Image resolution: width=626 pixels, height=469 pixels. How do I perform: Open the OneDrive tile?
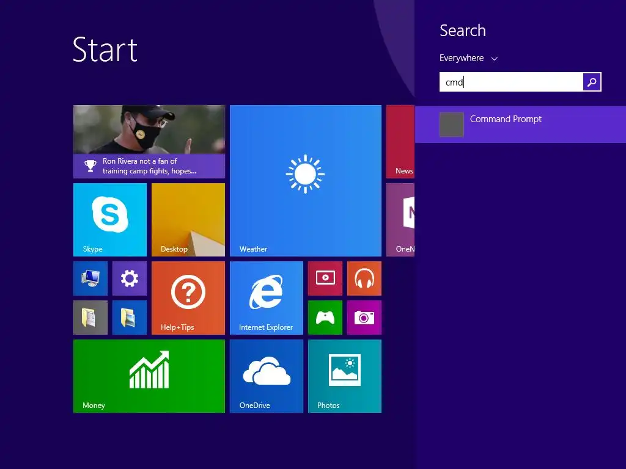point(267,376)
